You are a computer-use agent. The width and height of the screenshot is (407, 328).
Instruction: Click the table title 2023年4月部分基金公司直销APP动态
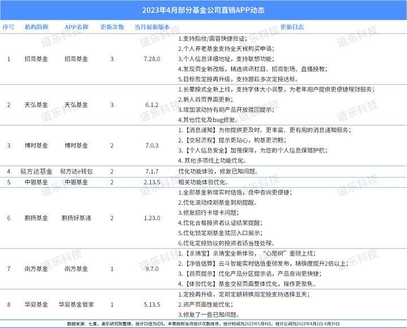point(203,10)
